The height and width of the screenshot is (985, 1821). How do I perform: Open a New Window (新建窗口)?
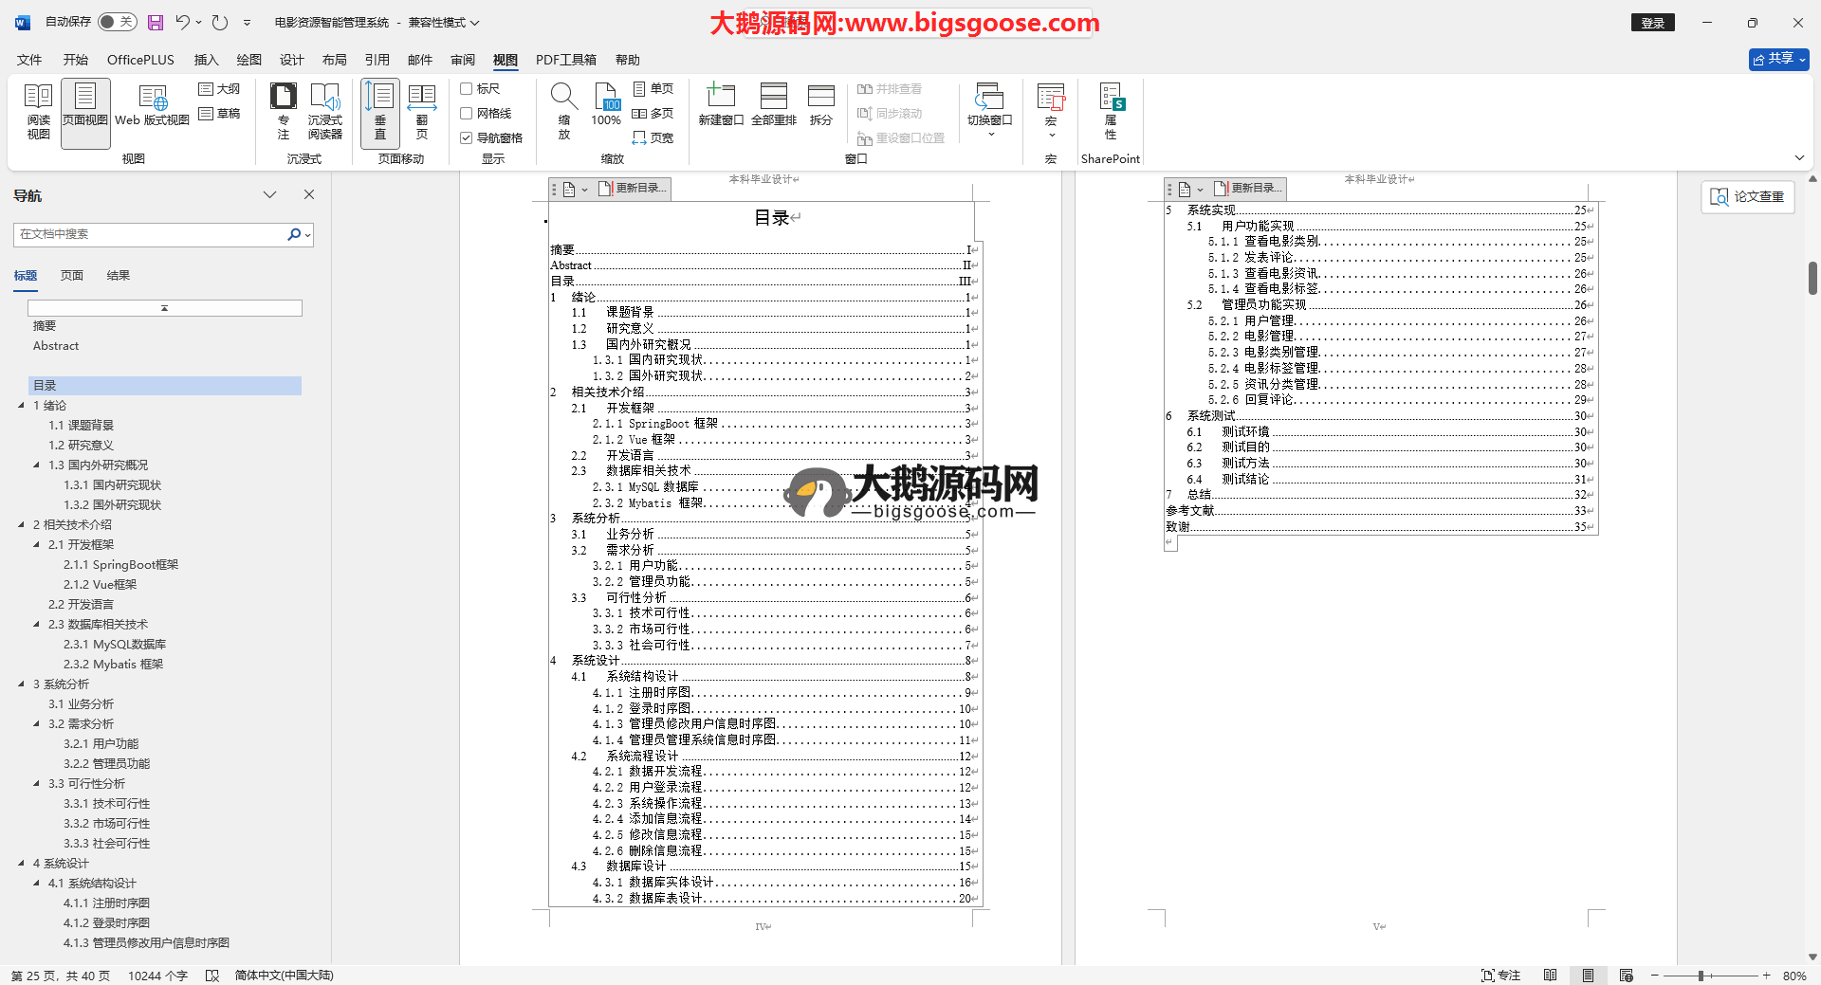tap(720, 105)
